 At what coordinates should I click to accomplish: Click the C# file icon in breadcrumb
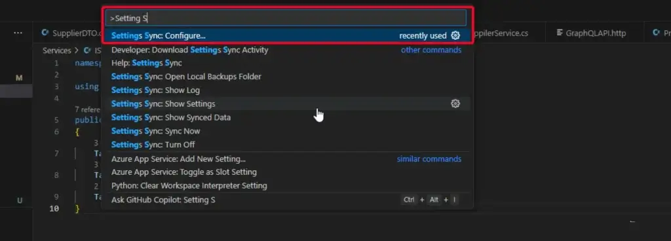(87, 50)
